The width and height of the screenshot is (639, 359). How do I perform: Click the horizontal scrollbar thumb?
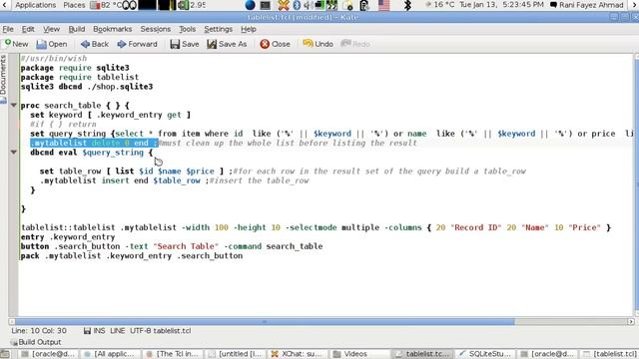pos(265,321)
